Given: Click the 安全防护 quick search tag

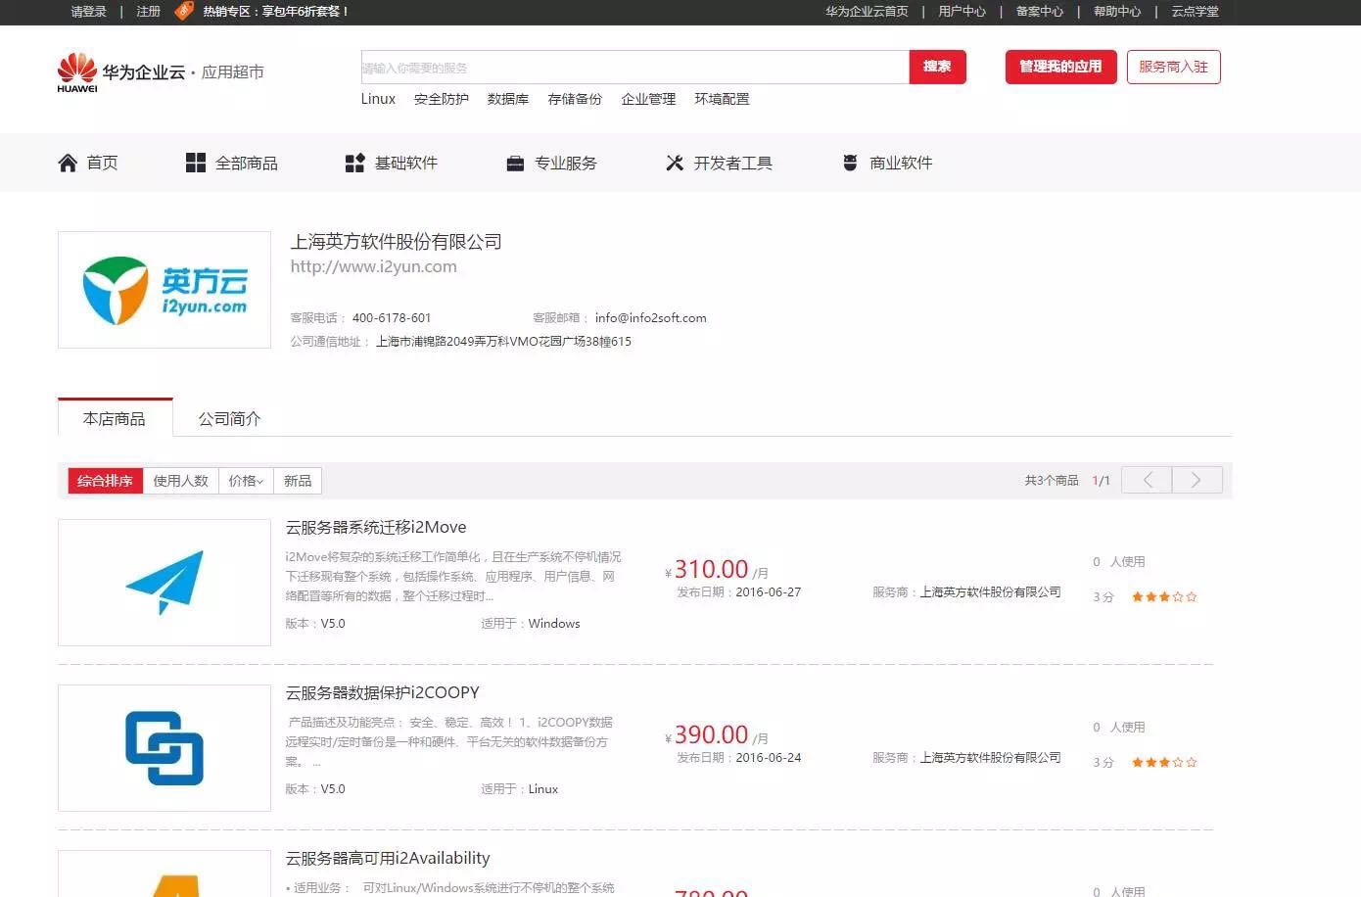Looking at the screenshot, I should (x=441, y=99).
